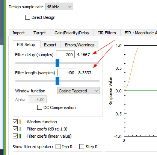
Task: Switch to the Import tab
Action: click(x=19, y=33)
